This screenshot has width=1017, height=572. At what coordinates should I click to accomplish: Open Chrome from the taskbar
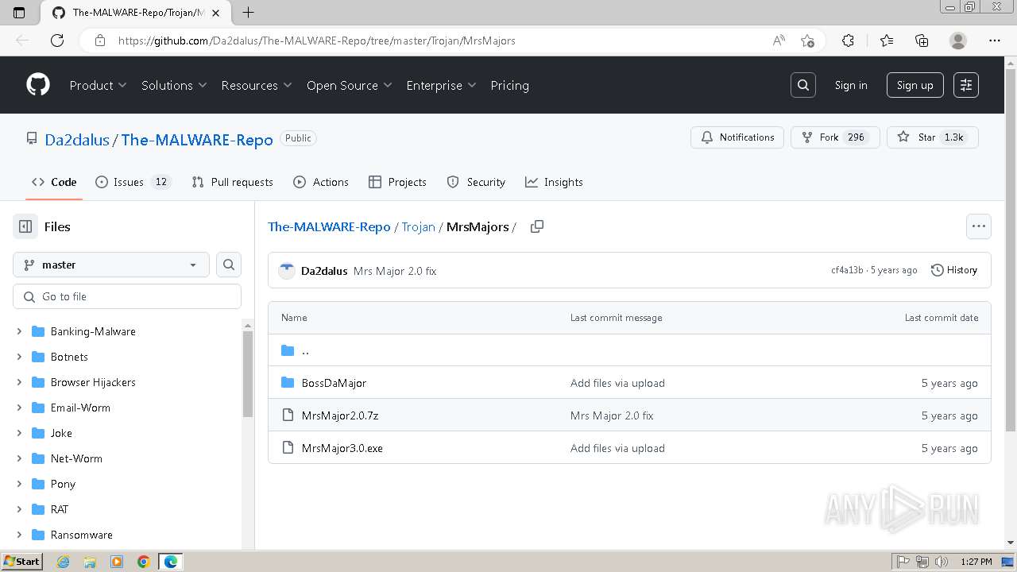pos(144,562)
